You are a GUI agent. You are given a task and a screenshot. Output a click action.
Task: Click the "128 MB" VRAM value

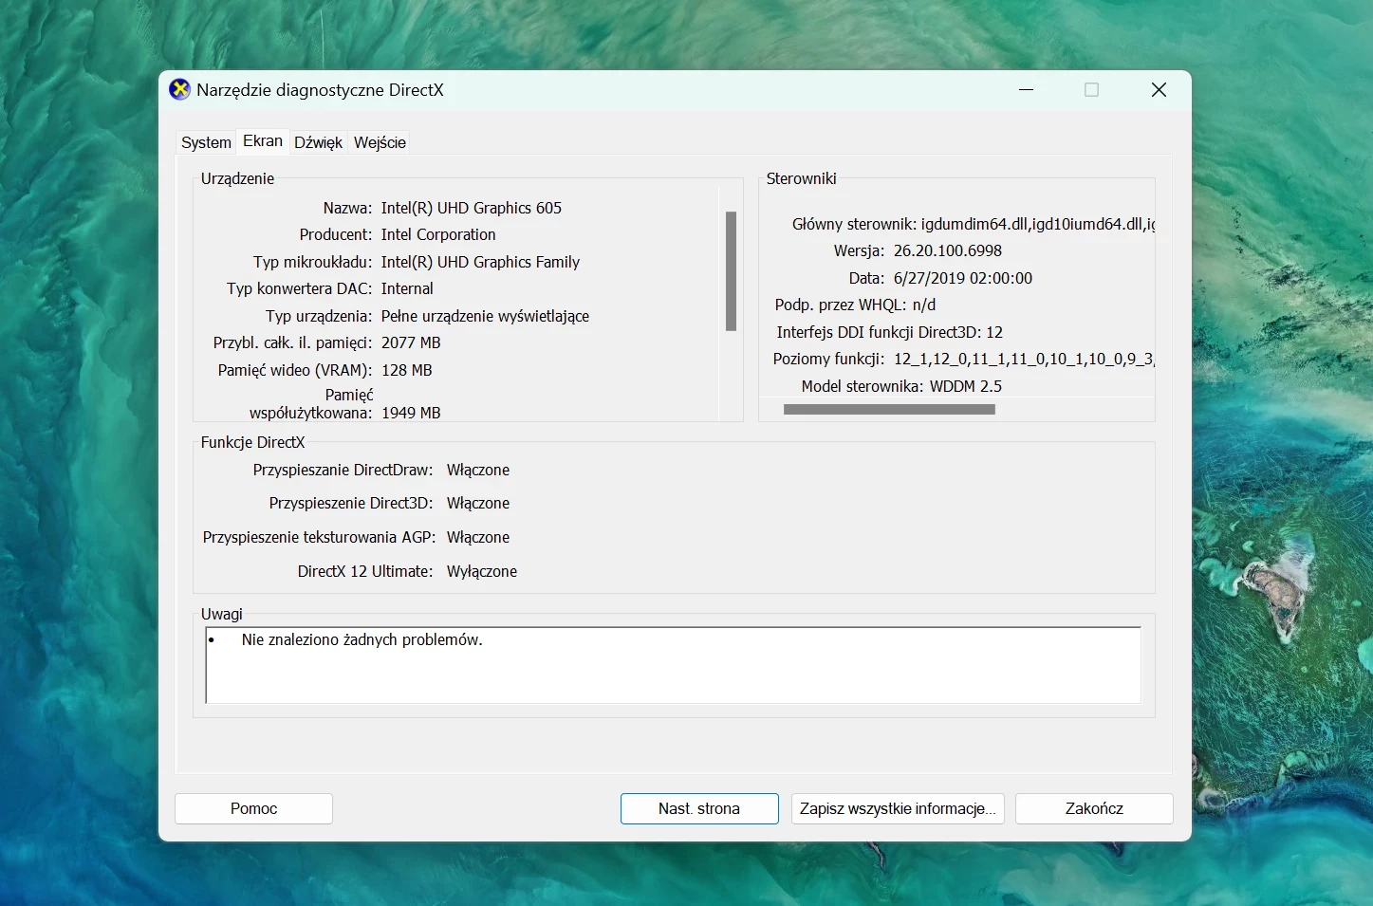click(406, 370)
